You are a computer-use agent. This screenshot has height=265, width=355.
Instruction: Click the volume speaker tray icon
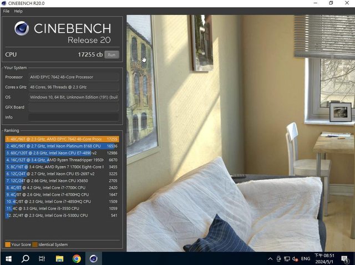pos(294,258)
